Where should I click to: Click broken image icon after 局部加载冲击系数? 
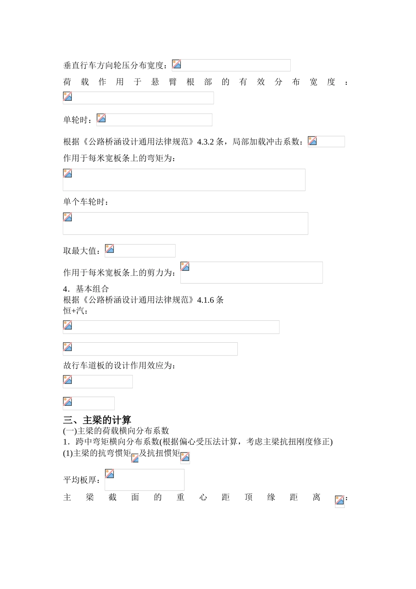click(312, 141)
